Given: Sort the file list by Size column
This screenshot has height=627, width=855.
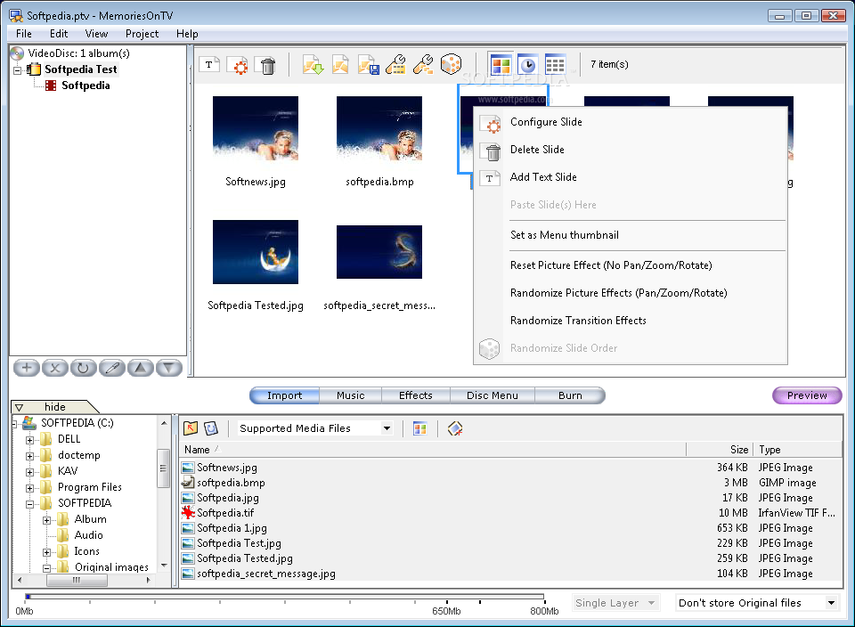Looking at the screenshot, I should (720, 450).
